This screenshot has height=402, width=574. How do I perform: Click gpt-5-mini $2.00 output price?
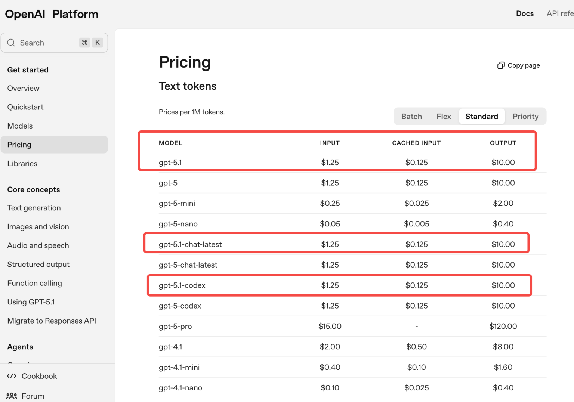(503, 203)
